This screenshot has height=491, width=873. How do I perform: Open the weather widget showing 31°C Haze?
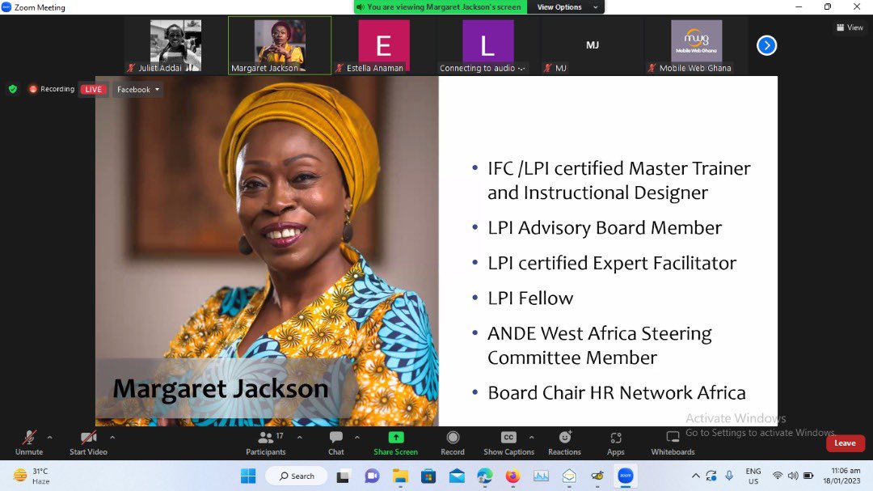pos(32,476)
